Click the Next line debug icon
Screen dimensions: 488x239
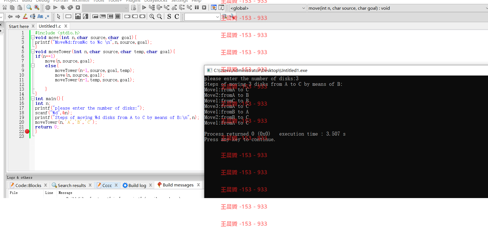click(159, 7)
